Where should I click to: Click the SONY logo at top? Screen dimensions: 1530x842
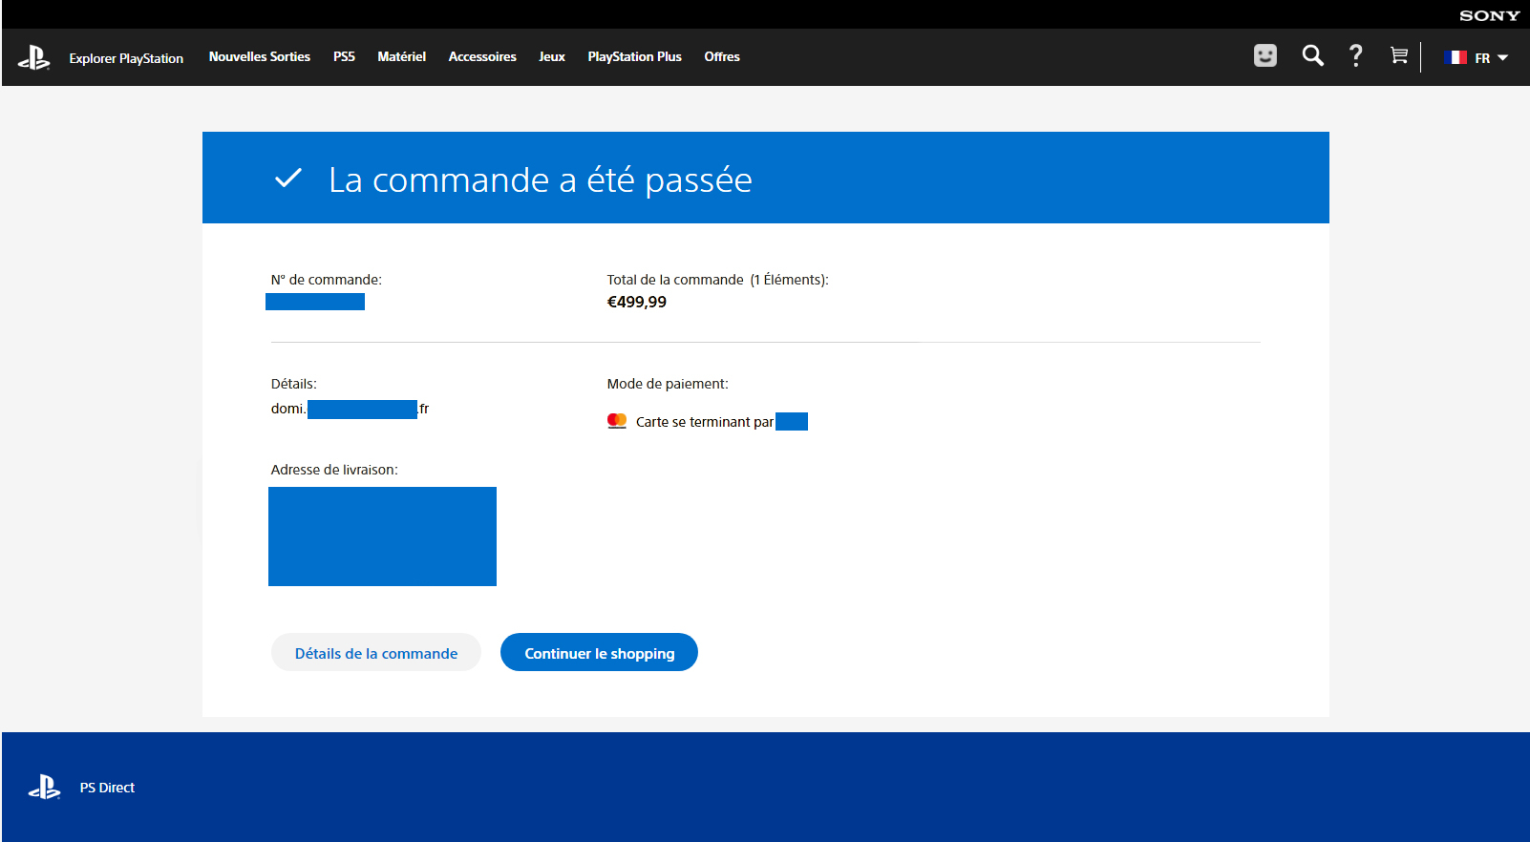[1489, 15]
